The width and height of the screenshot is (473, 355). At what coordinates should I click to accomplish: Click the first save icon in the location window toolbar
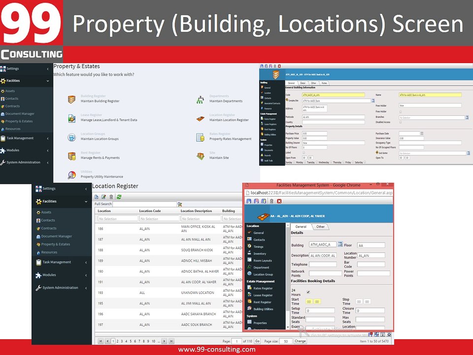[x=249, y=201]
